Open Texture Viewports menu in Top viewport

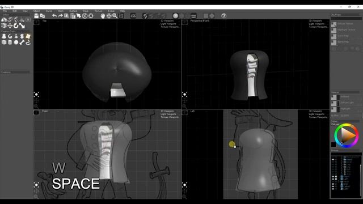pos(170,27)
